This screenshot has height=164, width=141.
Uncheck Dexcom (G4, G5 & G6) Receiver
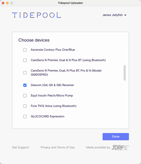25,85
